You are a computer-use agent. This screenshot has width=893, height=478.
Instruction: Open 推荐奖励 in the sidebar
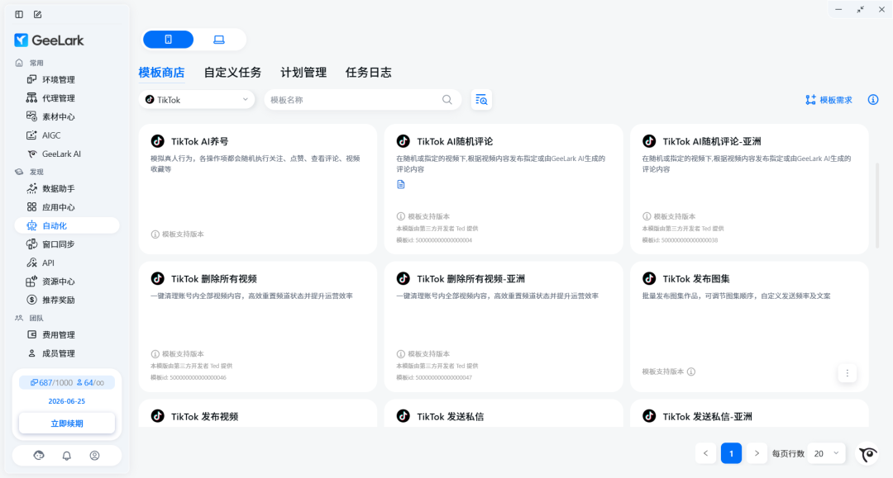coord(67,301)
